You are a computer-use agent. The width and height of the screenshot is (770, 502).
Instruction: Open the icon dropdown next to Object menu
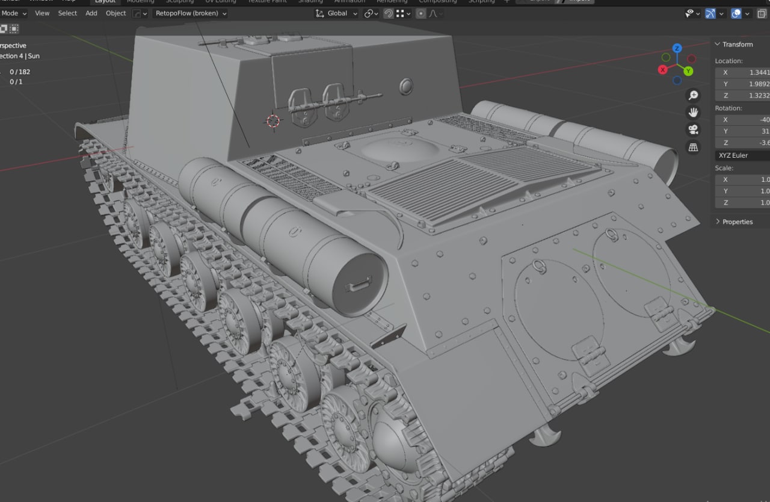[140, 13]
